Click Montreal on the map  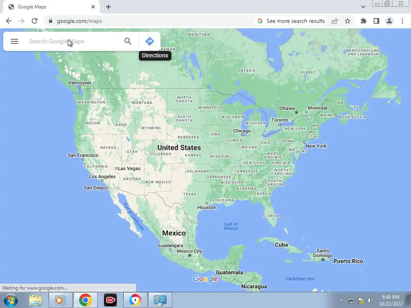pos(317,108)
